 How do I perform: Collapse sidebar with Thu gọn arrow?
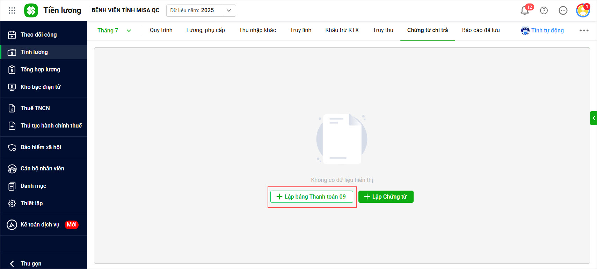coord(12,264)
